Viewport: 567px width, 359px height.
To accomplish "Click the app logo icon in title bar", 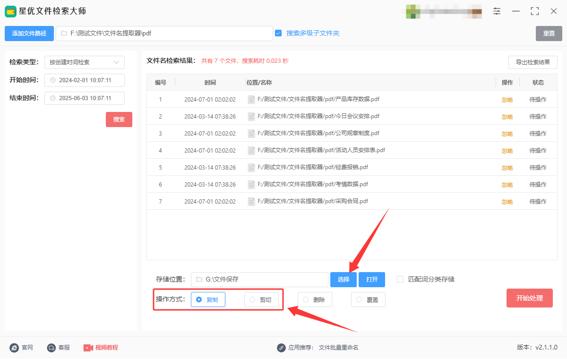I will pos(10,11).
